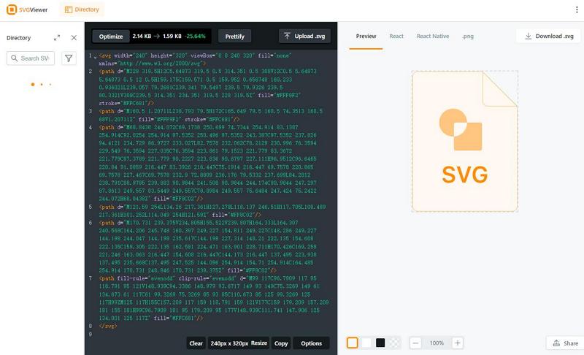Open the three-dot overflow menu
The height and width of the screenshot is (355, 584).
click(577, 9)
